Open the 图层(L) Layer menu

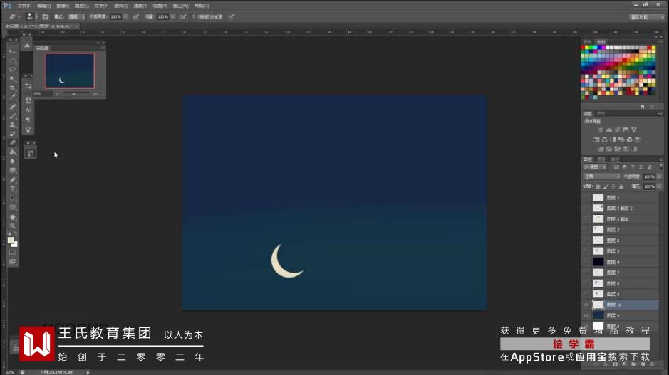(x=81, y=6)
